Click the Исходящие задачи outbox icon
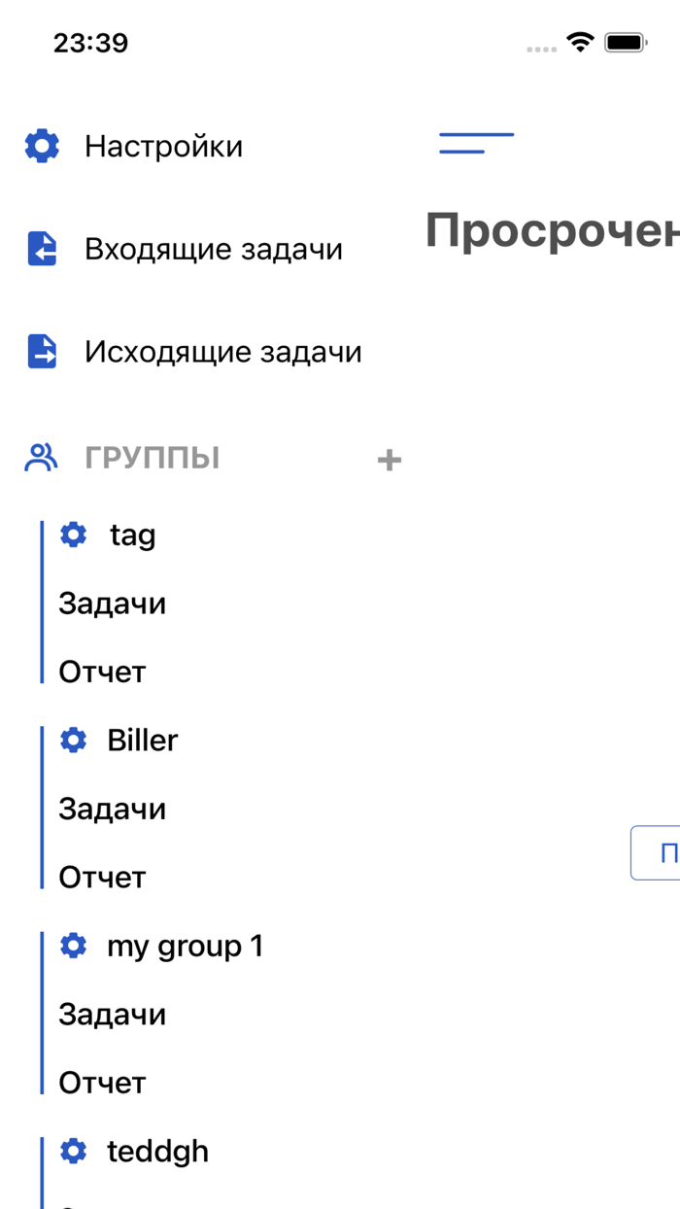 [x=40, y=352]
